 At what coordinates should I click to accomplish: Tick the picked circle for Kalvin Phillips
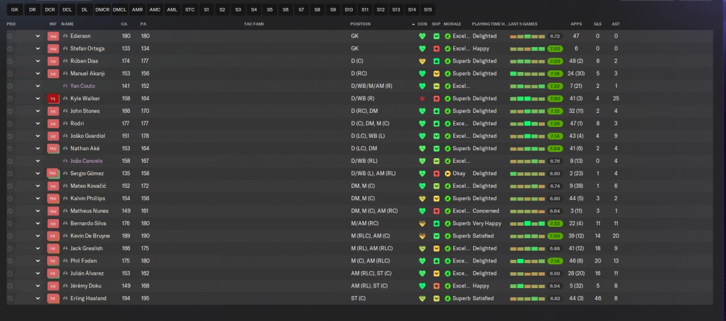pos(10,198)
